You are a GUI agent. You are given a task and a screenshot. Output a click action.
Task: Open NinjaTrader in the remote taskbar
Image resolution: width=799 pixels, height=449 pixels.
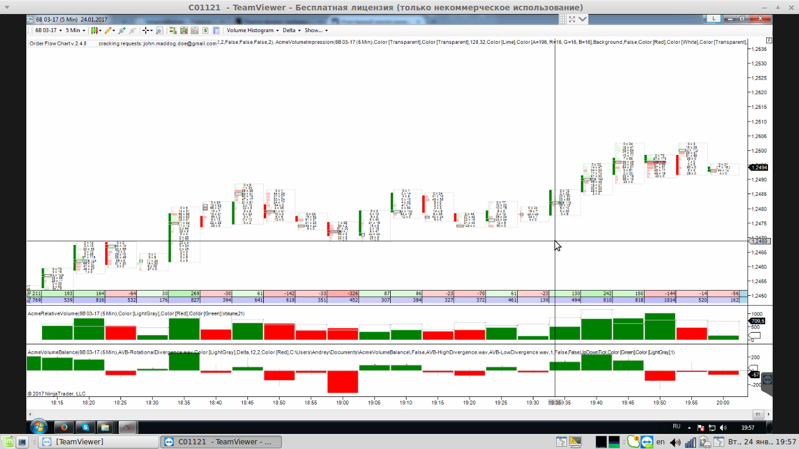(x=128, y=427)
